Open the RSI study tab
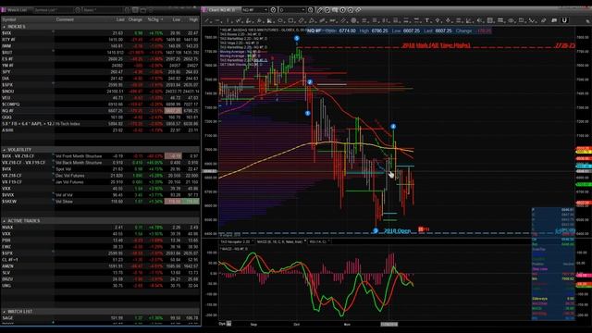Viewport: 592px width, 333px height. (319, 241)
